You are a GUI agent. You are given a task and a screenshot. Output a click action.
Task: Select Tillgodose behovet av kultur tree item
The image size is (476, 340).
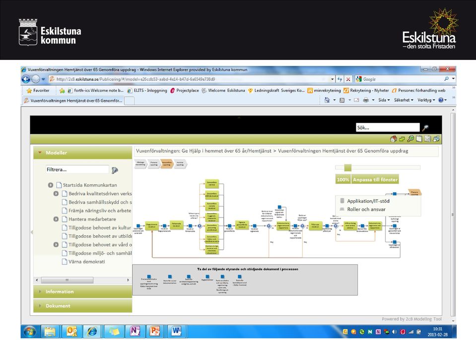100,227
